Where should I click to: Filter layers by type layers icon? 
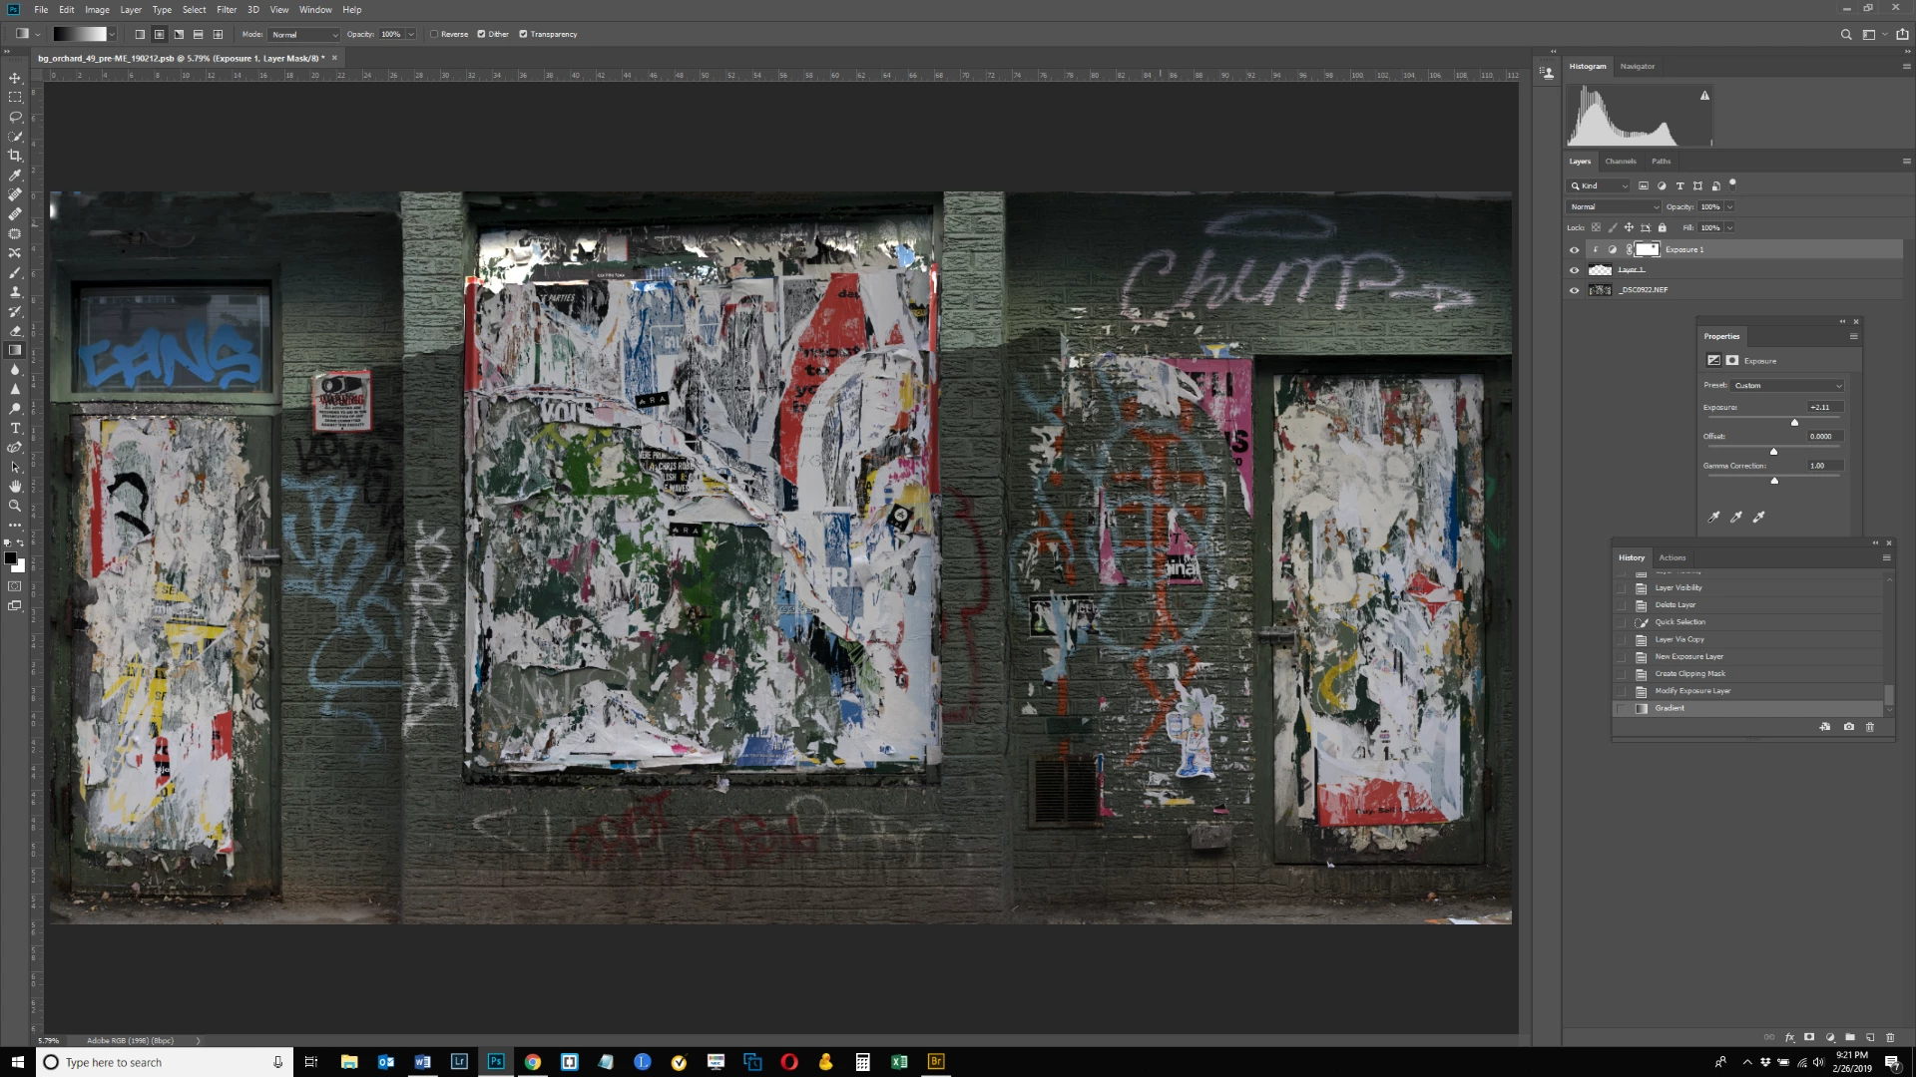coord(1679,185)
